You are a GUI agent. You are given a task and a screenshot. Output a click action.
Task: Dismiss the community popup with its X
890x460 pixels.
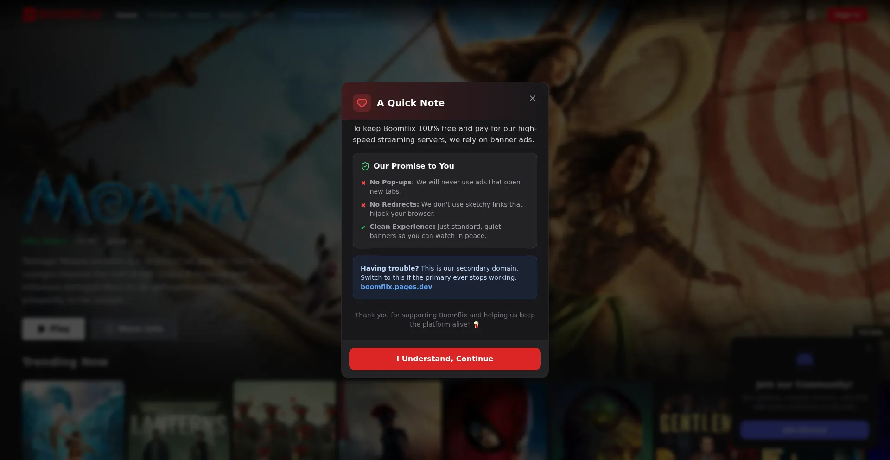(x=868, y=347)
